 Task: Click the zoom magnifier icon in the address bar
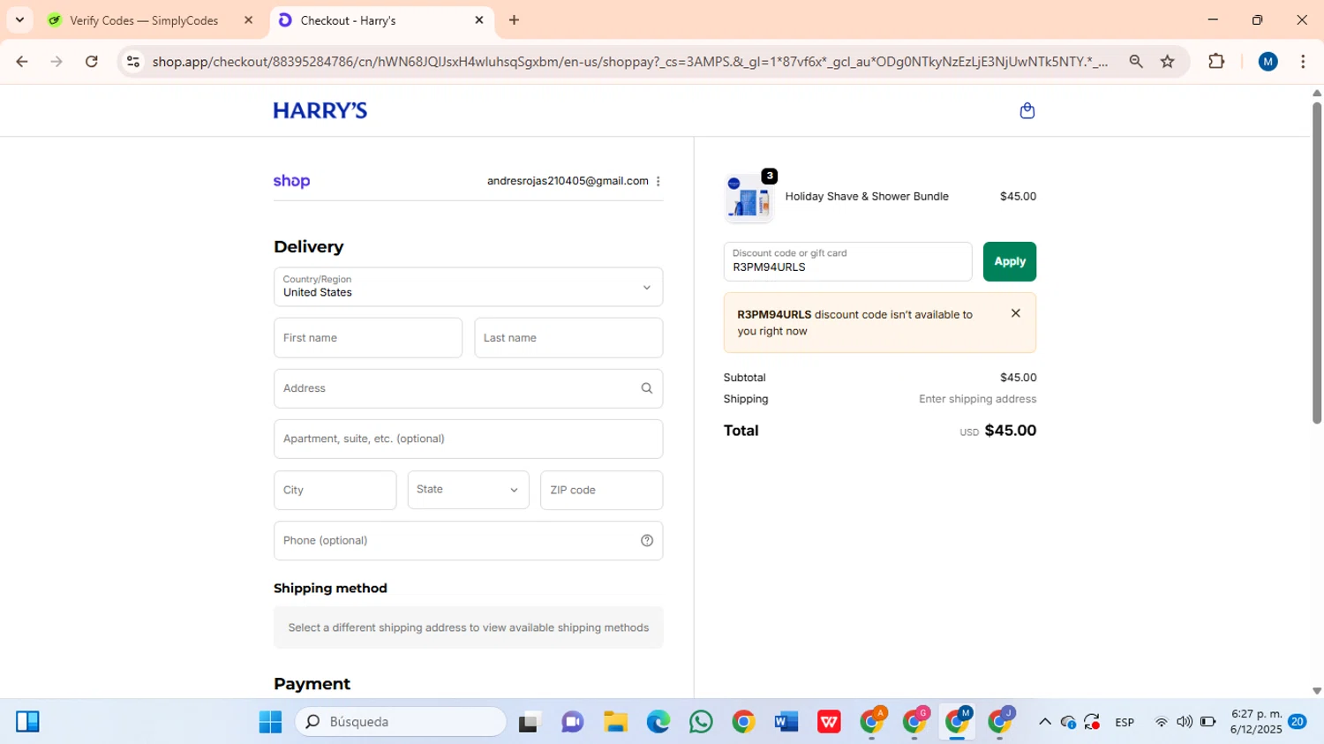click(x=1136, y=61)
